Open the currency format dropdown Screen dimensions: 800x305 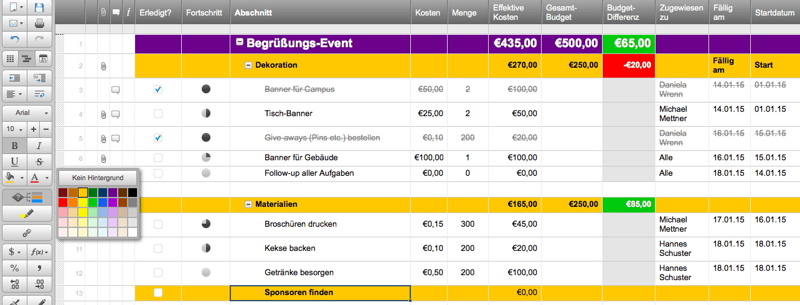pos(15,252)
